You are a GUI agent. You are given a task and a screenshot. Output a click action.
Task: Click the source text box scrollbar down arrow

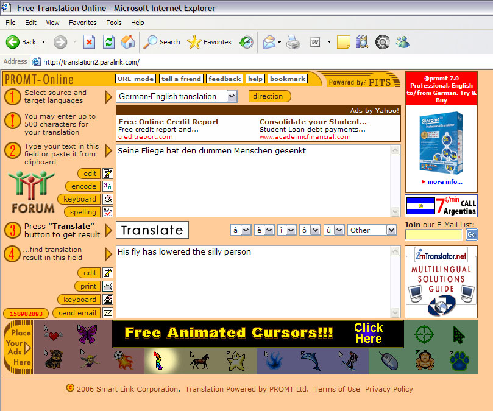(x=395, y=211)
